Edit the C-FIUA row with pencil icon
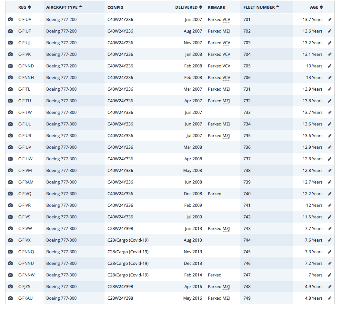Screen dimensions: 342x310 (x=329, y=20)
